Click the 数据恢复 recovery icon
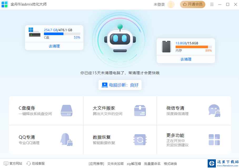Viewport: 239px width, 168px height. coord(140,140)
